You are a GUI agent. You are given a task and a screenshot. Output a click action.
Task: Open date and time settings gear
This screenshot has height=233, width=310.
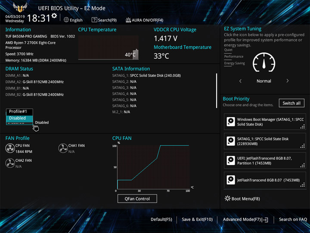[54, 16]
